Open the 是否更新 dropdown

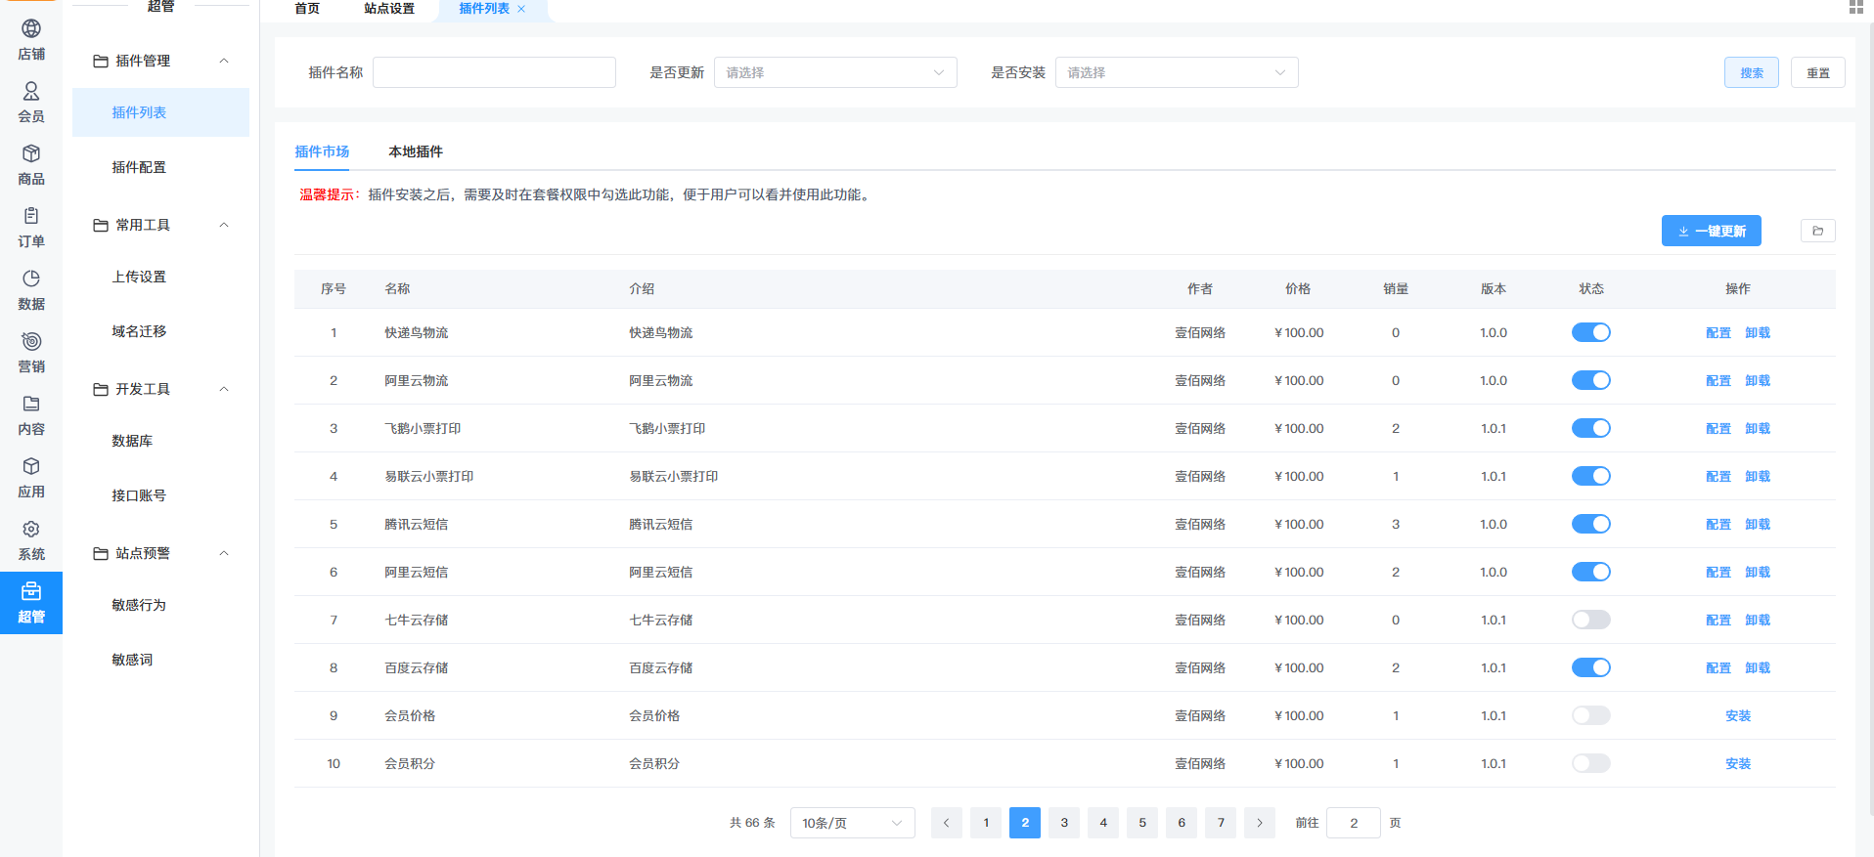tap(835, 72)
